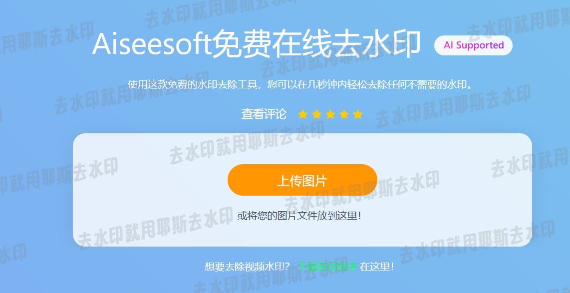Open the green 下载应用程序 link
570x293 pixels.
(327, 267)
